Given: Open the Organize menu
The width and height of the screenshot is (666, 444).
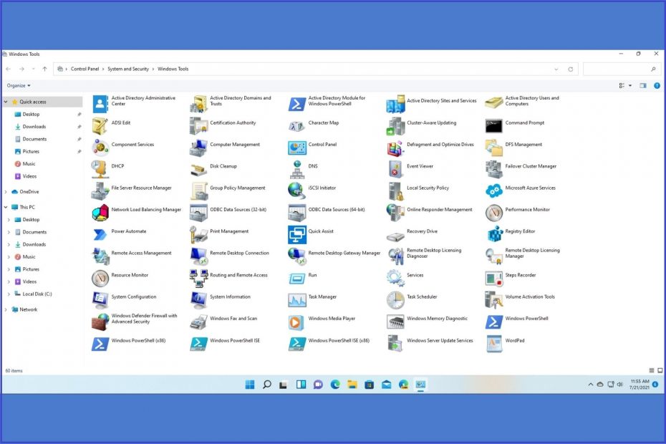Looking at the screenshot, I should click(19, 85).
